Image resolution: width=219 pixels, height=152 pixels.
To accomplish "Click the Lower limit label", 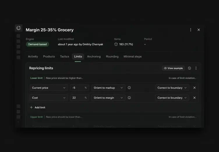I will click(36, 78).
